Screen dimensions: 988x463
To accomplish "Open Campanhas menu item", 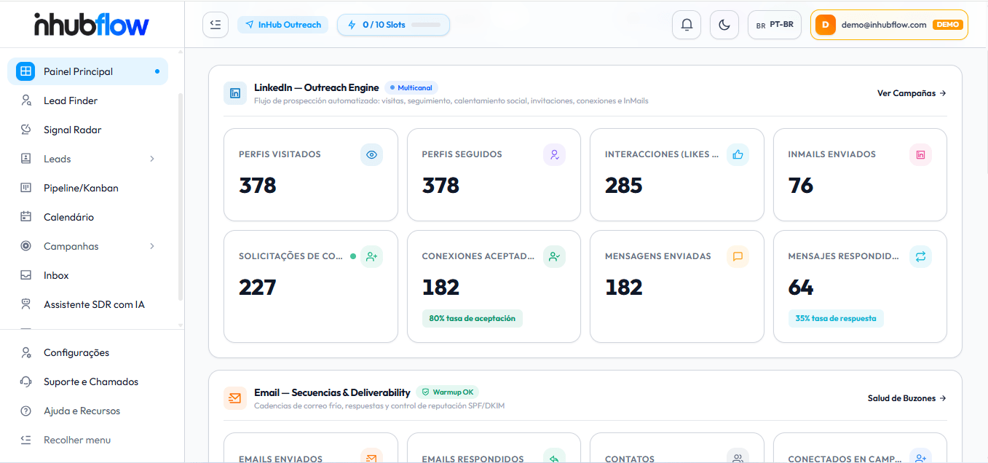I will tap(87, 246).
